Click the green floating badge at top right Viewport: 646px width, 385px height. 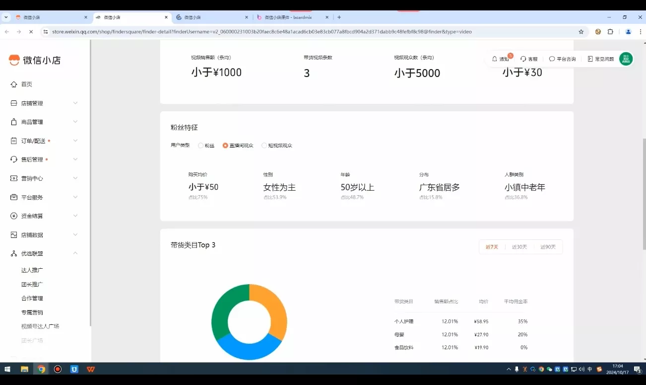(626, 59)
